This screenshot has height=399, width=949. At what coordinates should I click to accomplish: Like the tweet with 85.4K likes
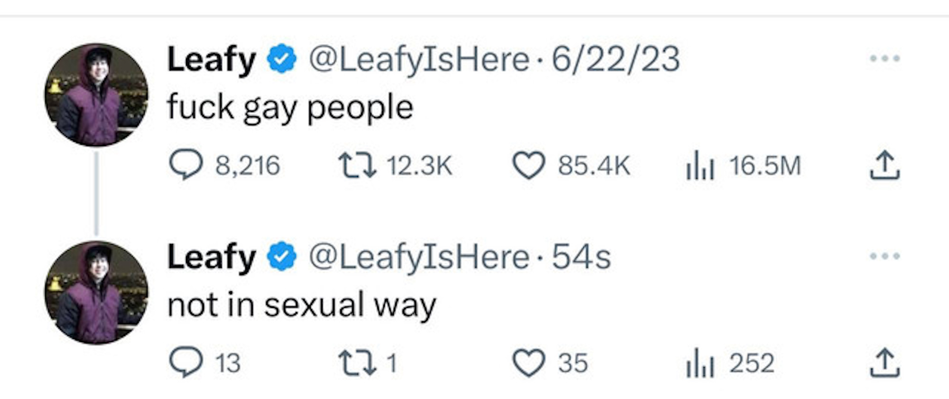(x=528, y=165)
